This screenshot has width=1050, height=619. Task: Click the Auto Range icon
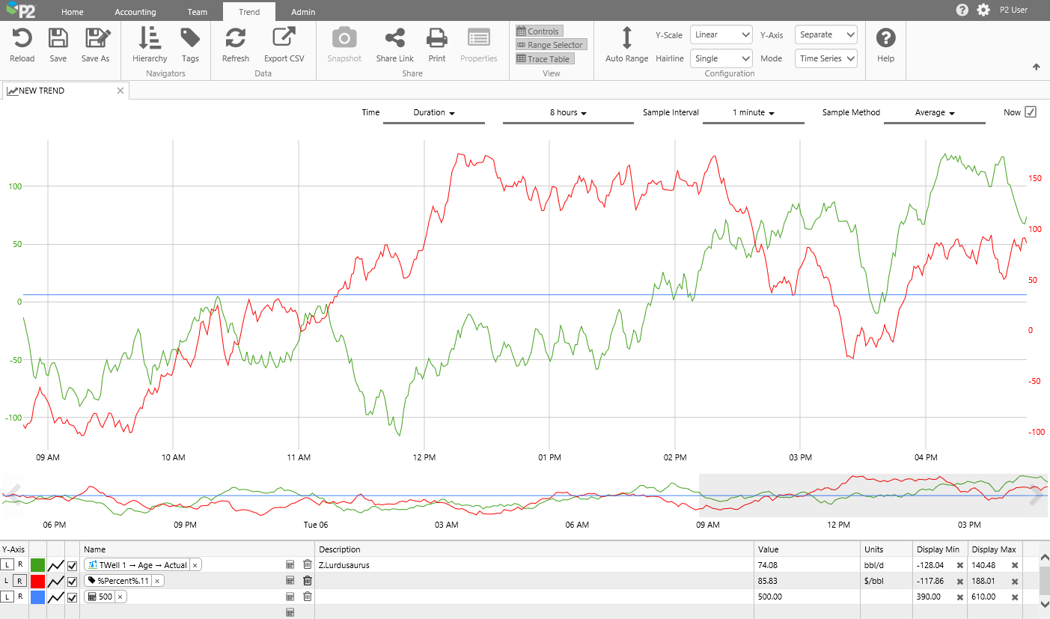[x=626, y=39]
